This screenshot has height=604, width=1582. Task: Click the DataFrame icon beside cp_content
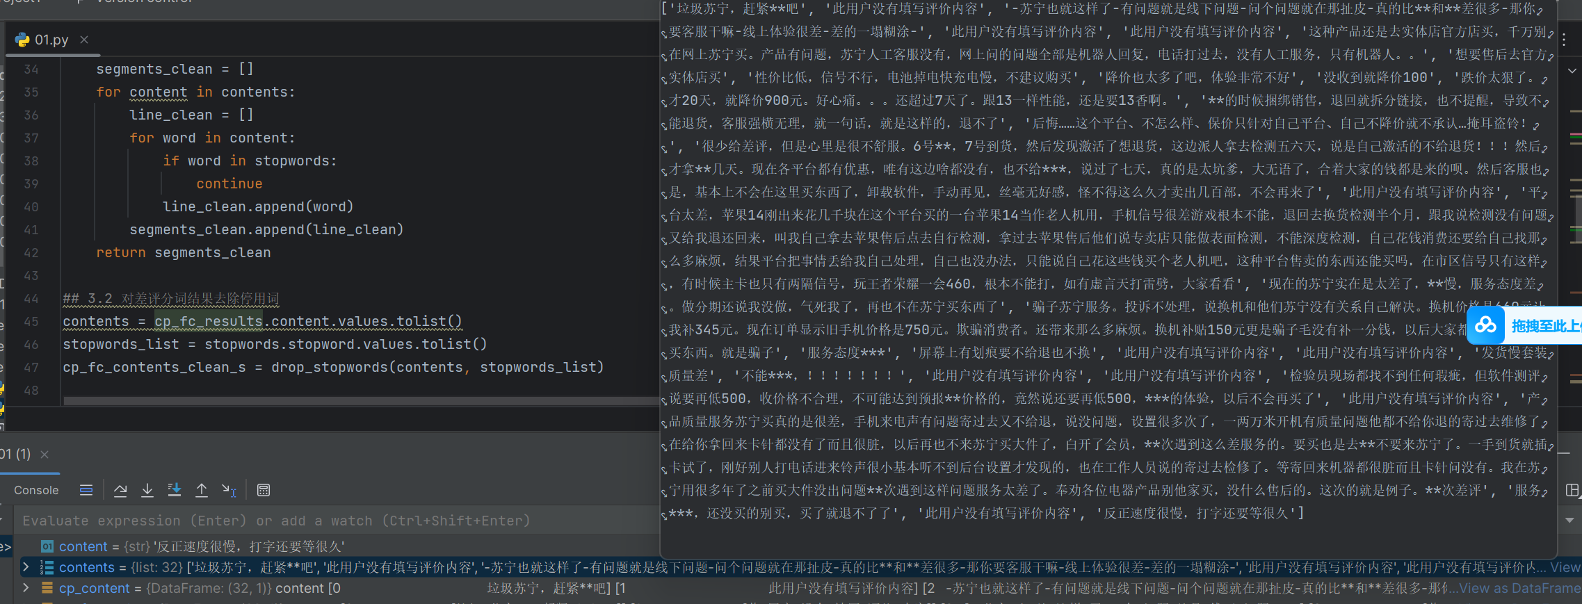pos(47,588)
